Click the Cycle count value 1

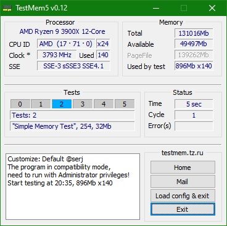click(194, 115)
